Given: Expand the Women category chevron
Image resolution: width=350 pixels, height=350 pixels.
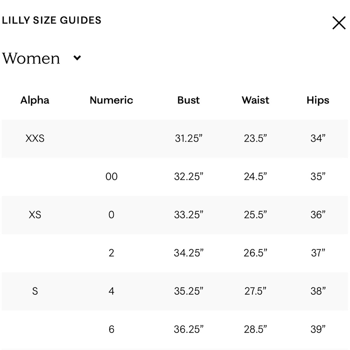Looking at the screenshot, I should [x=77, y=58].
